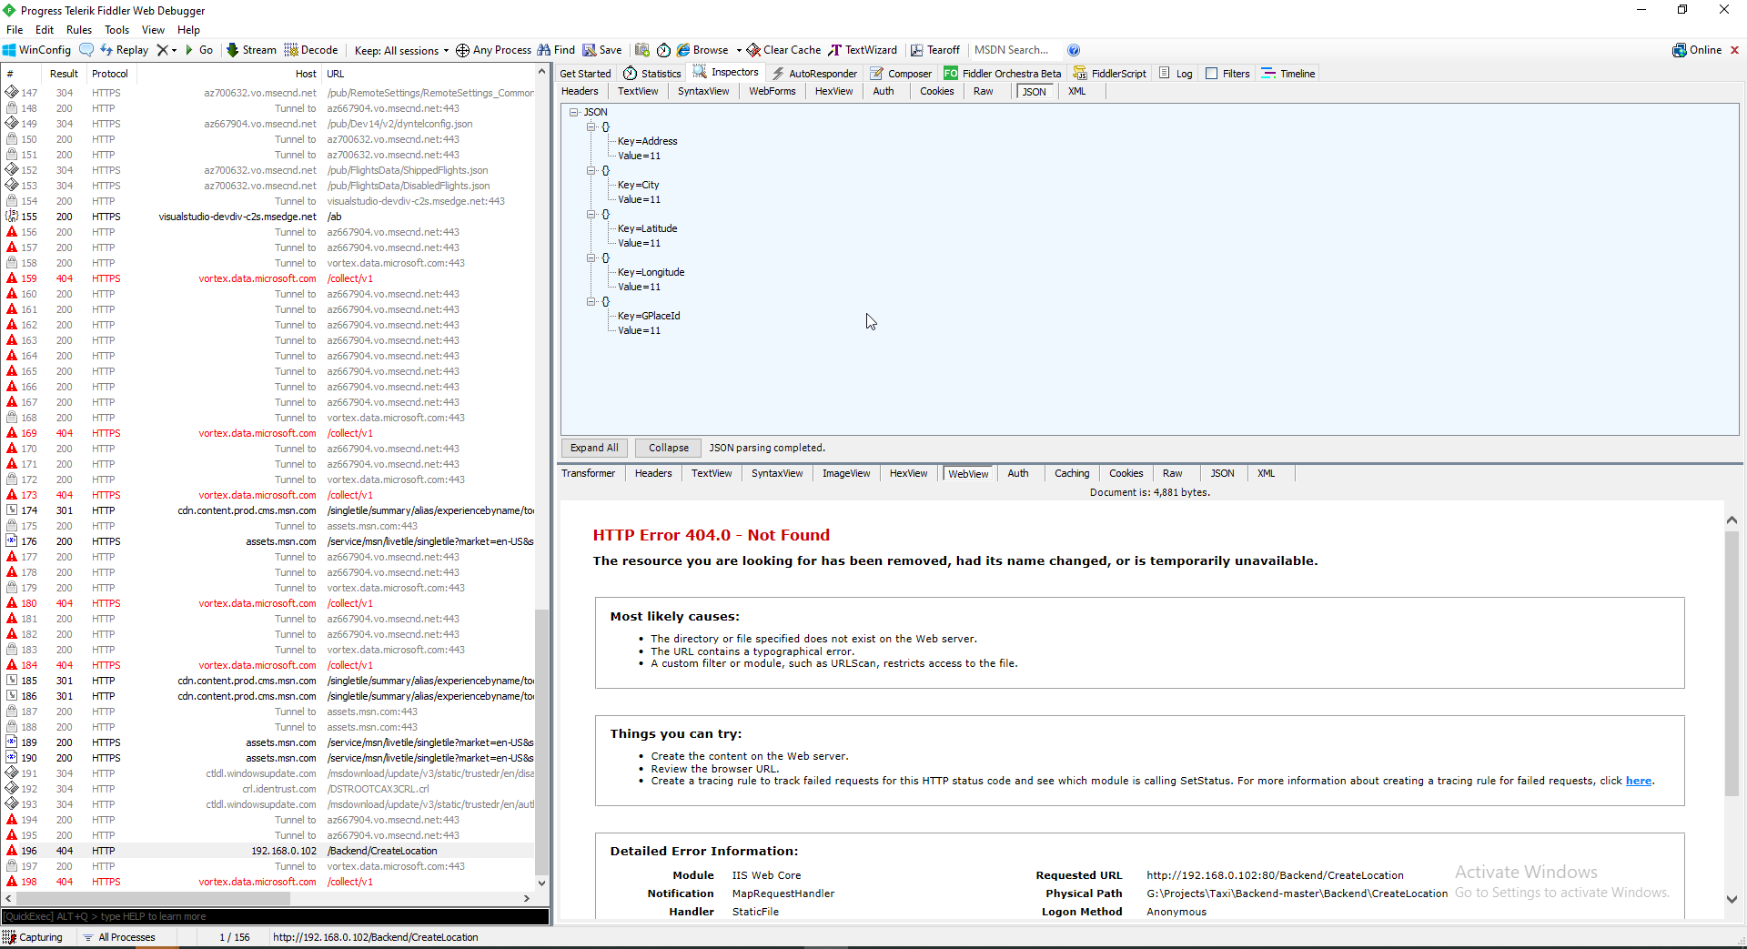Image resolution: width=1747 pixels, height=949 pixels.
Task: Select the Key=GPlaceId tree node
Action: coord(649,316)
